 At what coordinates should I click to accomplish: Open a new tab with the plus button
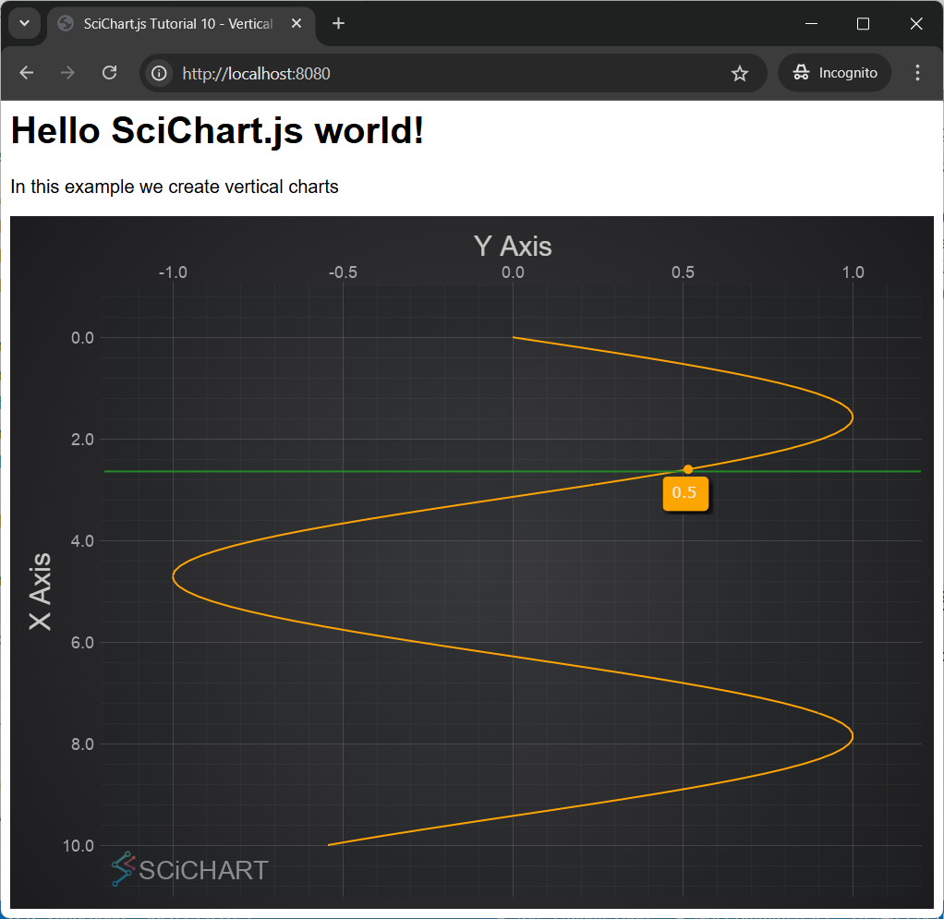coord(339,24)
